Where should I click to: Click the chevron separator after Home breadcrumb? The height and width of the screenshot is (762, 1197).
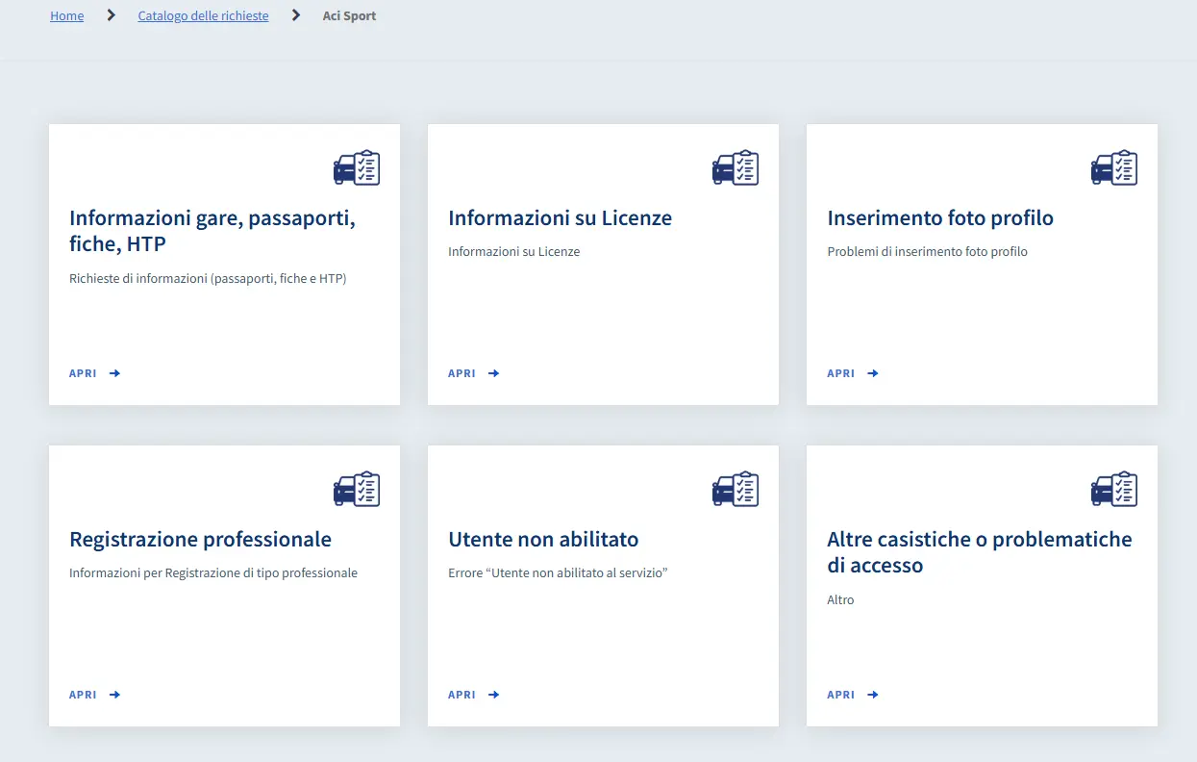click(x=112, y=15)
